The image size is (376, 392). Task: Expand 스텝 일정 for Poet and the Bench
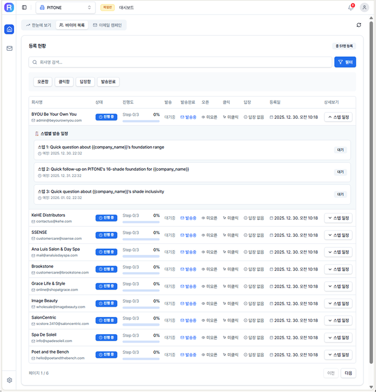pyautogui.click(x=338, y=355)
